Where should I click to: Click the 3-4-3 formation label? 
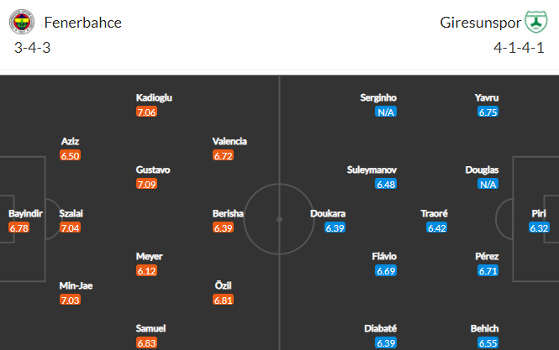click(x=32, y=48)
